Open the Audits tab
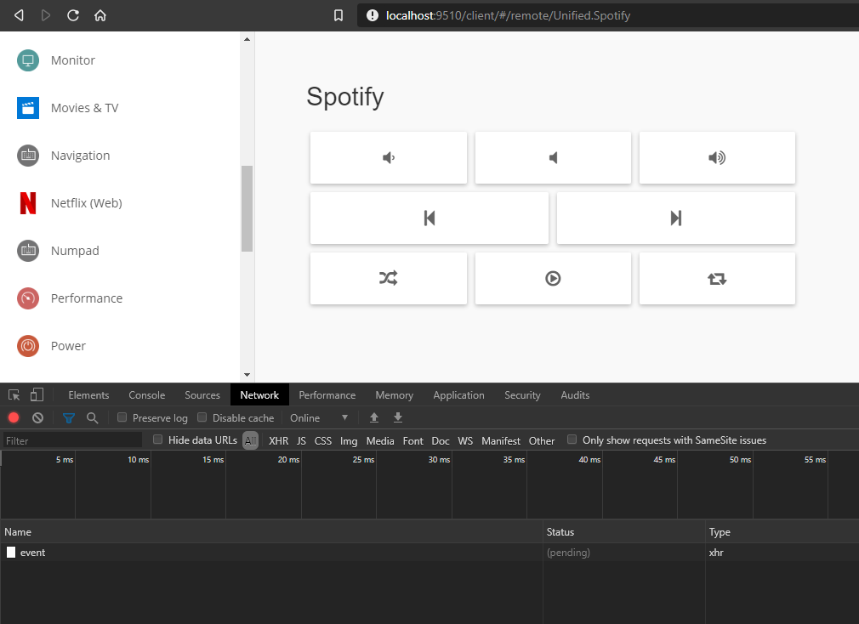This screenshot has width=859, height=624. (575, 394)
